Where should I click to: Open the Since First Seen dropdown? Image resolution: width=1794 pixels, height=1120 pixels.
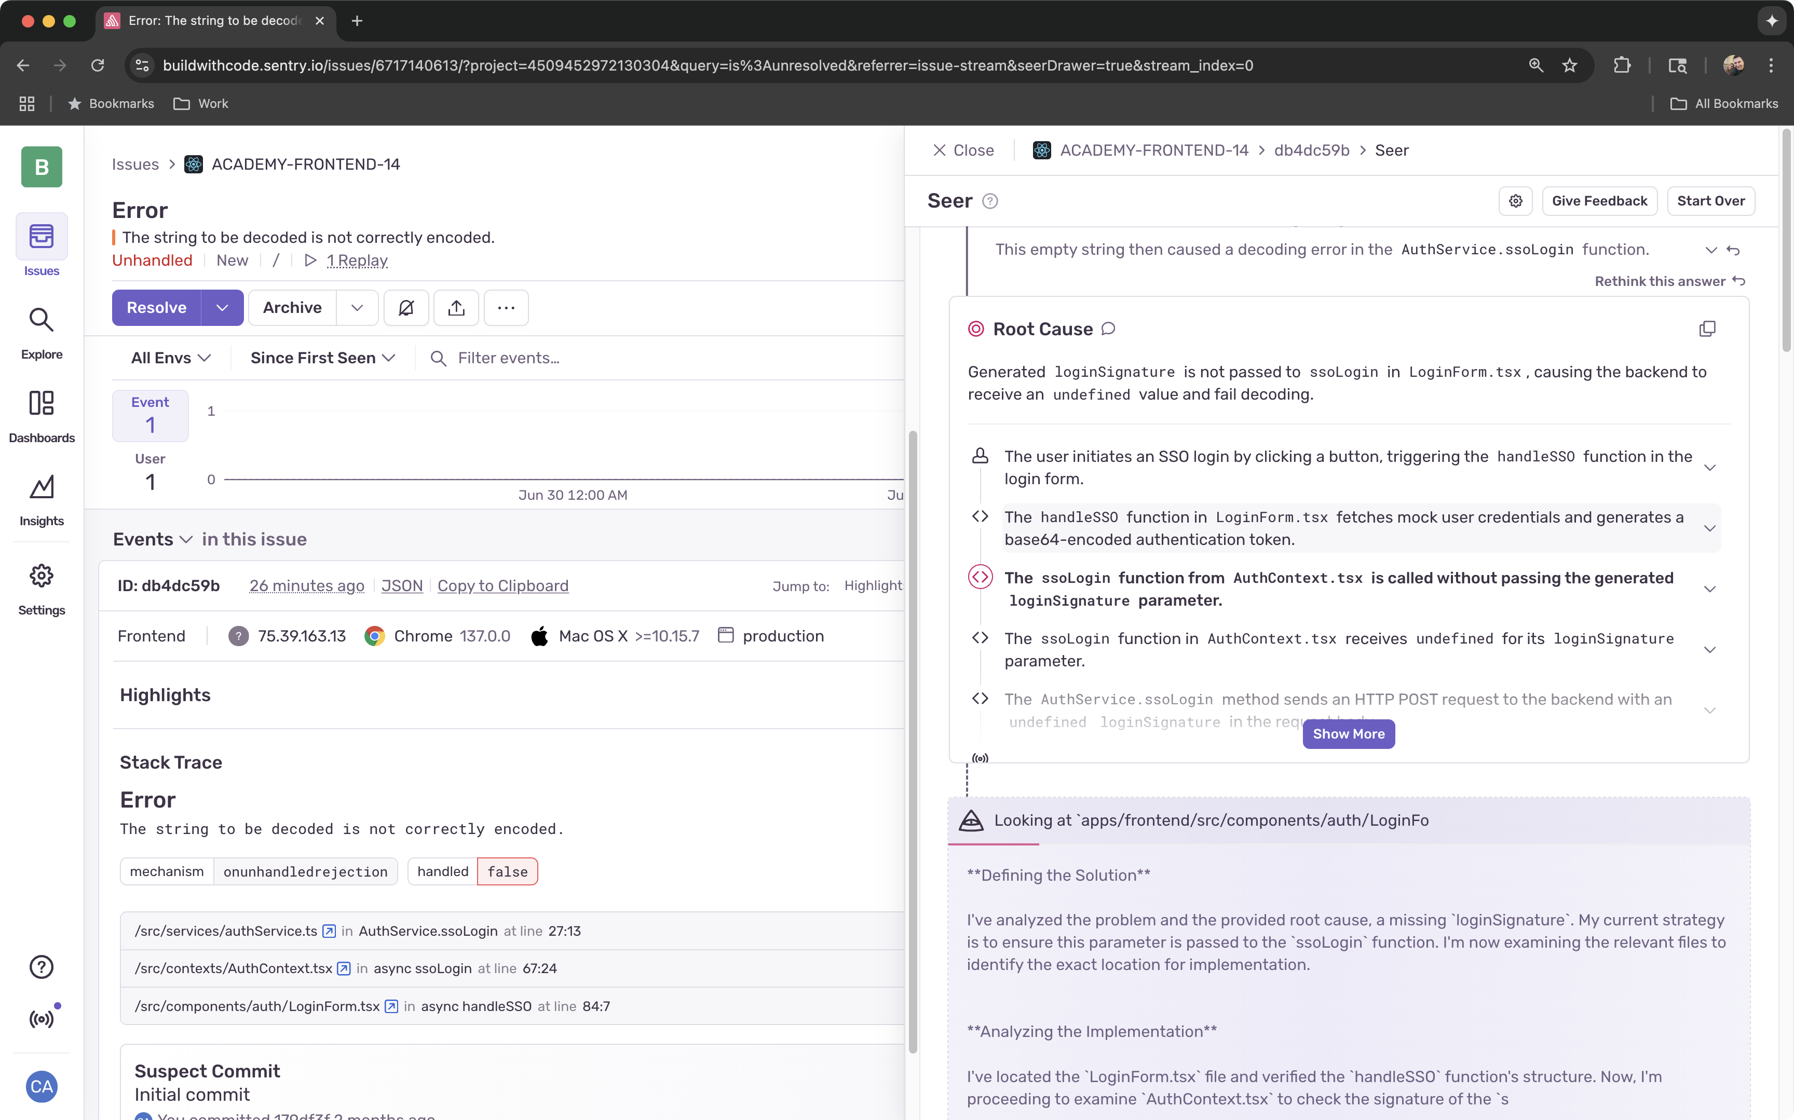[x=323, y=358]
